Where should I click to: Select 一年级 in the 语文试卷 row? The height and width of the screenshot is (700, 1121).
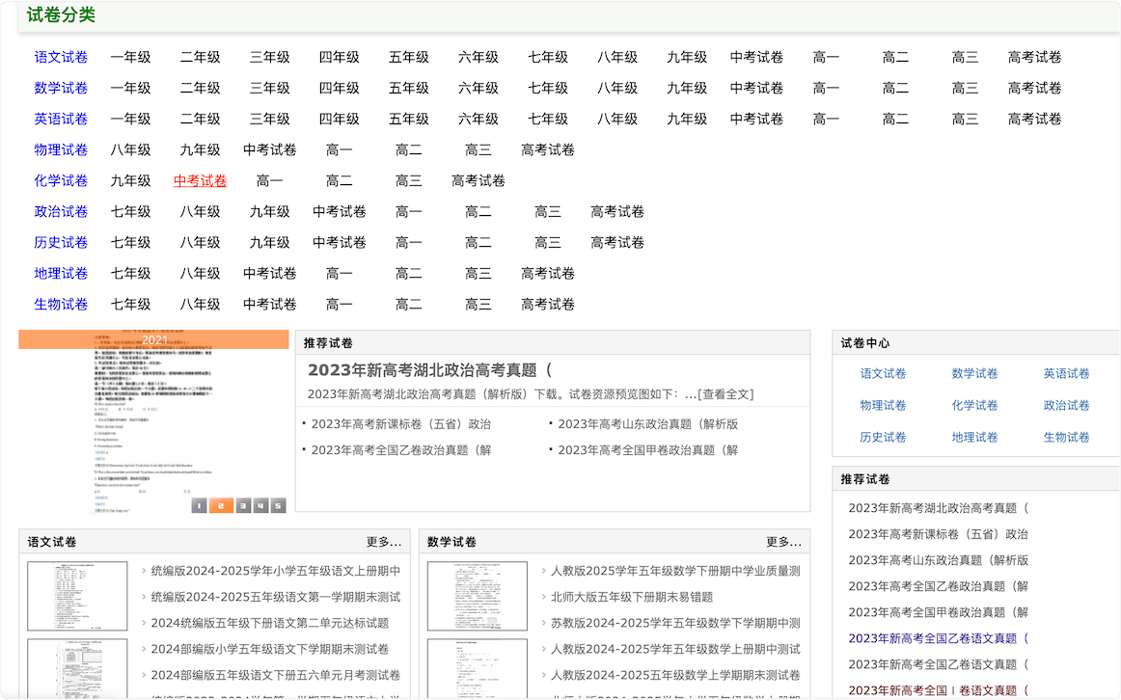coord(131,57)
